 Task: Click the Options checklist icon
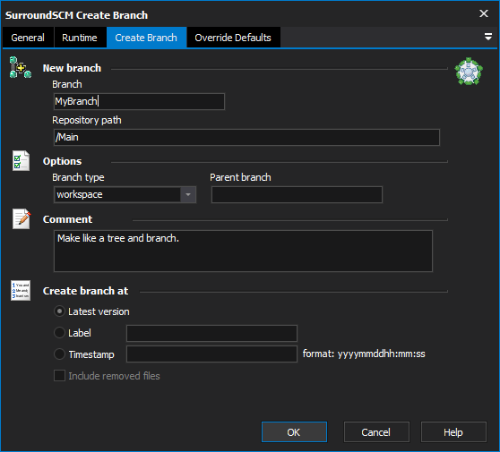point(21,161)
